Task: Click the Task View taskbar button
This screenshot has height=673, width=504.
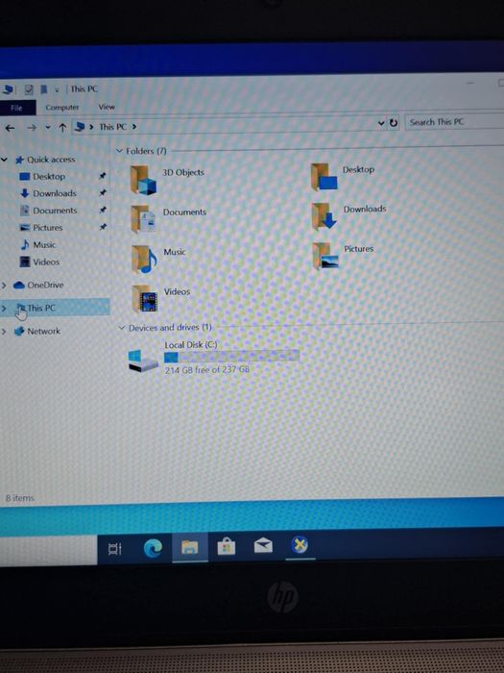Action: 115,549
